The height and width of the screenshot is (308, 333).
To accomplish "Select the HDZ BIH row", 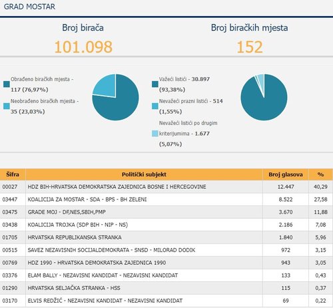I will point(166,187).
